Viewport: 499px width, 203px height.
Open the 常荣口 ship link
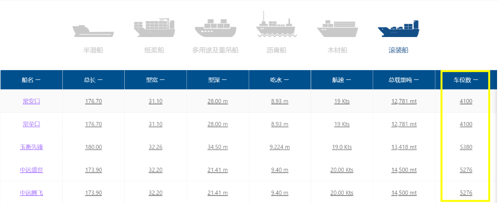[31, 124]
